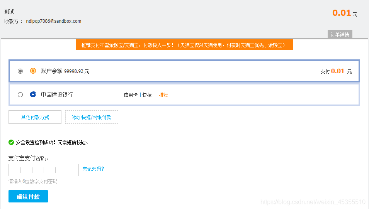
Task: Click the 支付宝支付密码 label
Action: (x=29, y=158)
